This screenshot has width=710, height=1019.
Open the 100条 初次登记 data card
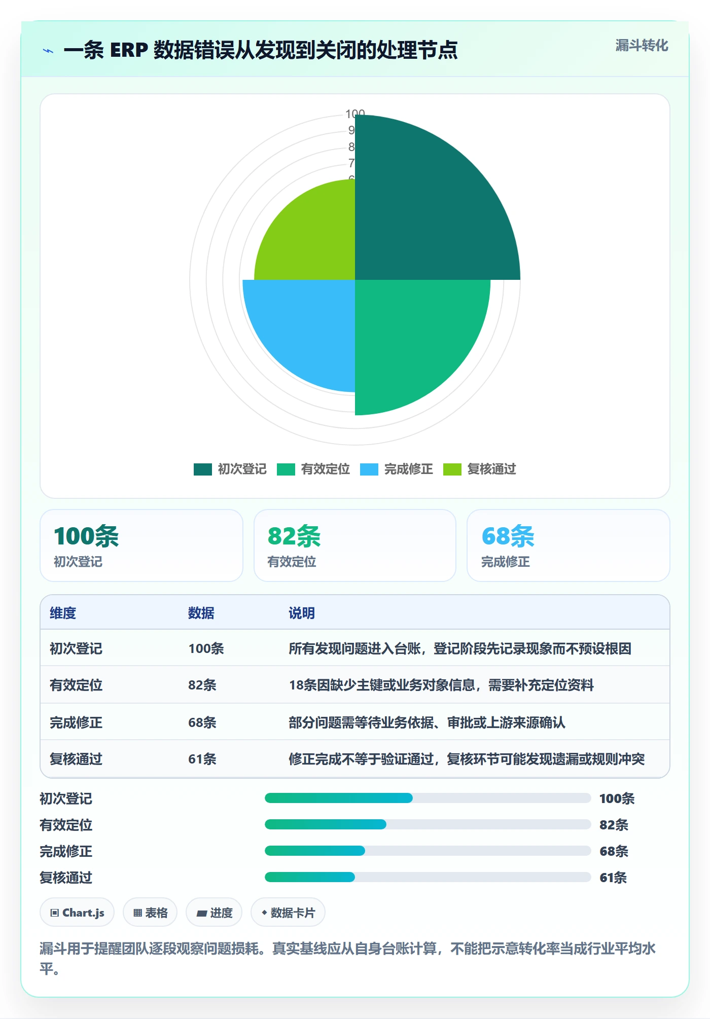(141, 545)
